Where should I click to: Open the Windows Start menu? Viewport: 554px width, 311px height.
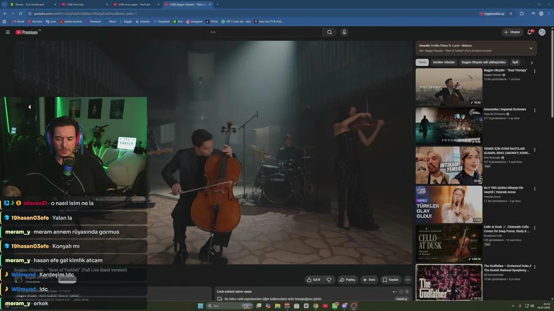click(200, 306)
